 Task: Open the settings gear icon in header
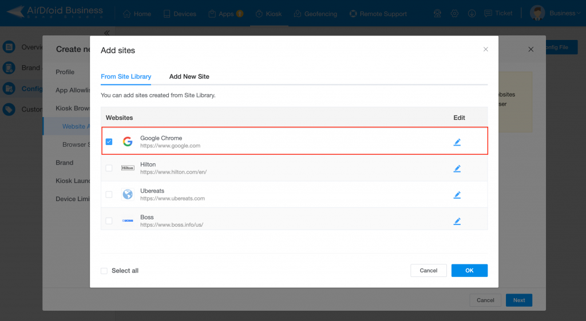pyautogui.click(x=454, y=13)
